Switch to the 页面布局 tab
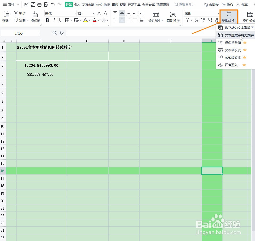Viewport: 255px width, 241px height. tap(88, 5)
